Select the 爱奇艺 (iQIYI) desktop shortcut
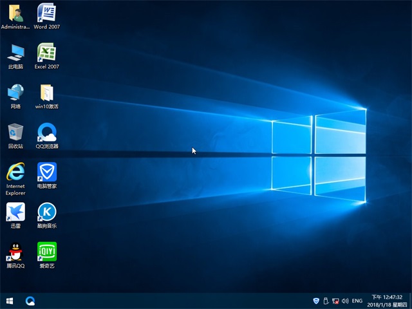Screen dimensions: 412x309 (x=46, y=252)
